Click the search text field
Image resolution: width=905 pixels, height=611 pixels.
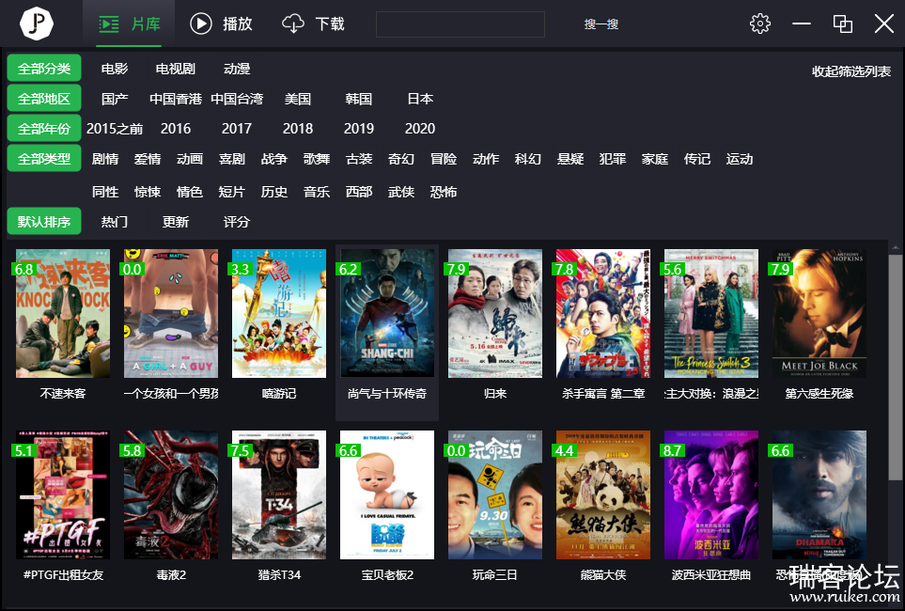point(460,24)
